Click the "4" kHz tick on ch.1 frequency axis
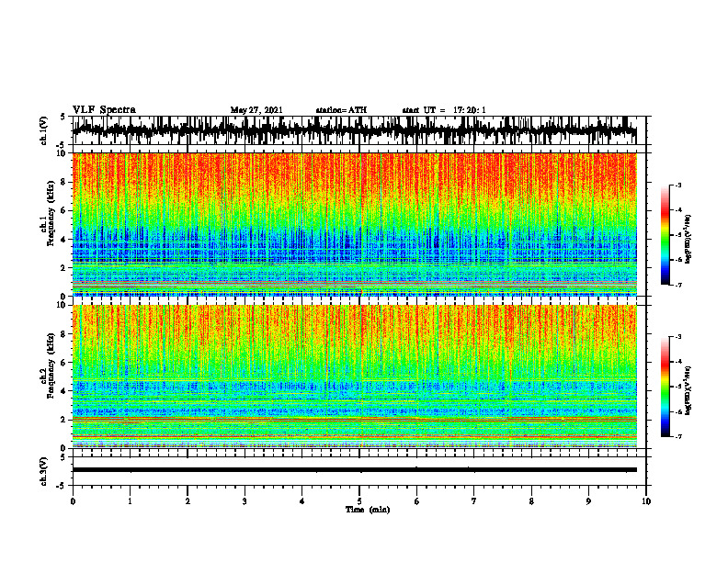This screenshot has width=728, height=562. (x=64, y=240)
